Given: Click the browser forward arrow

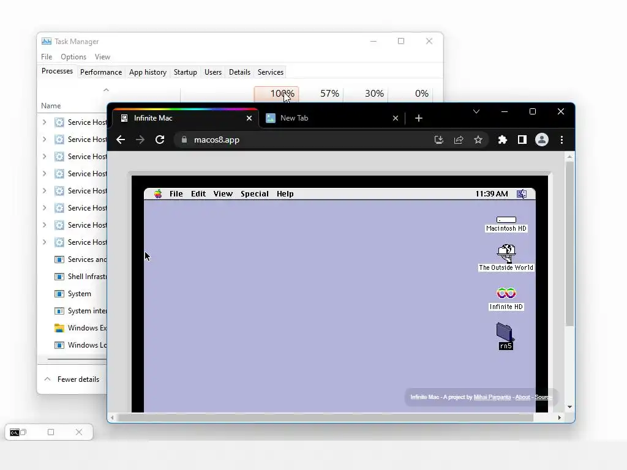Looking at the screenshot, I should click(x=140, y=140).
